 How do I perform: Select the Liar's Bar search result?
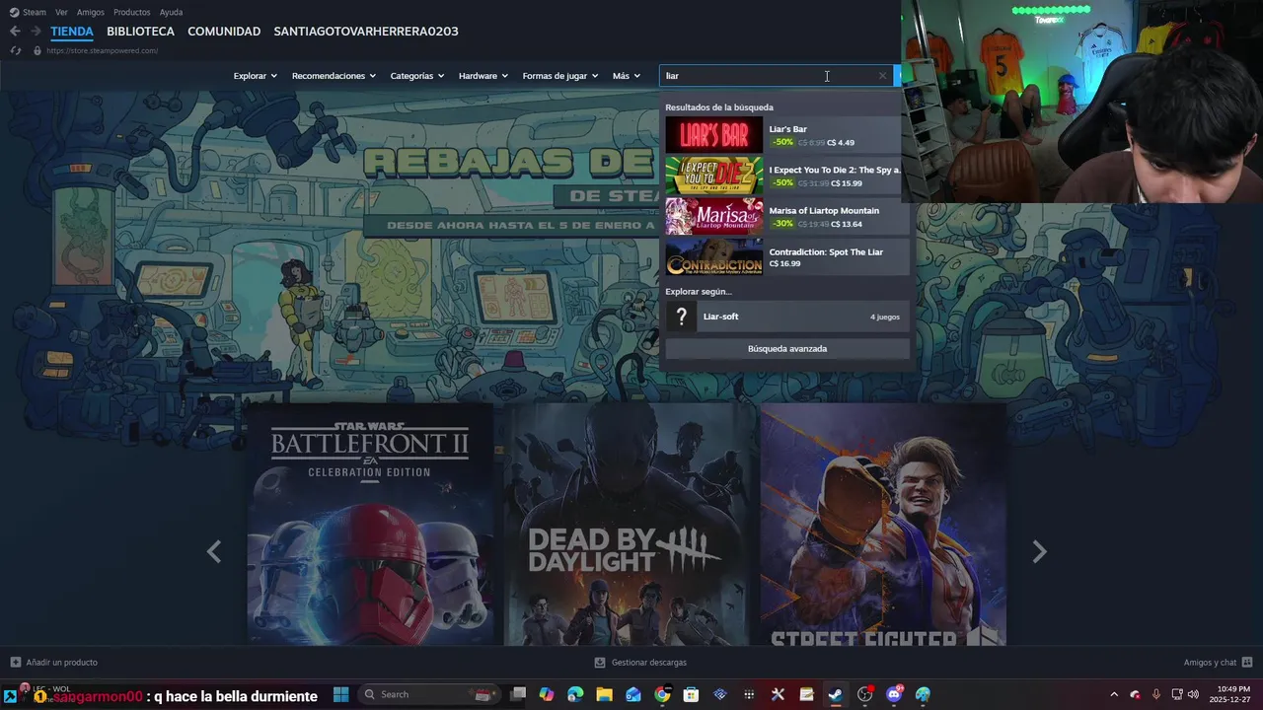pyautogui.click(x=787, y=135)
